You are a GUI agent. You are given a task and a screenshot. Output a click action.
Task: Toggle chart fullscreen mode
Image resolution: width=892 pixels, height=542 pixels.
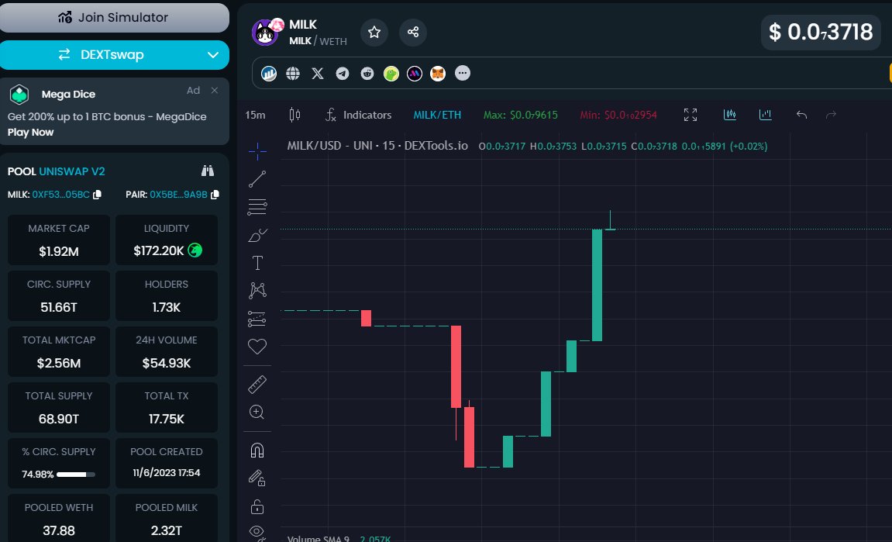tap(690, 115)
